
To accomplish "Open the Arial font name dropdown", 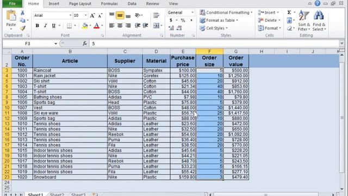I will pyautogui.click(x=70, y=15).
